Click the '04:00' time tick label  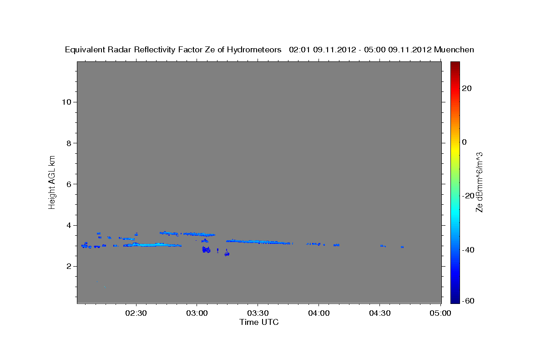[x=318, y=313]
